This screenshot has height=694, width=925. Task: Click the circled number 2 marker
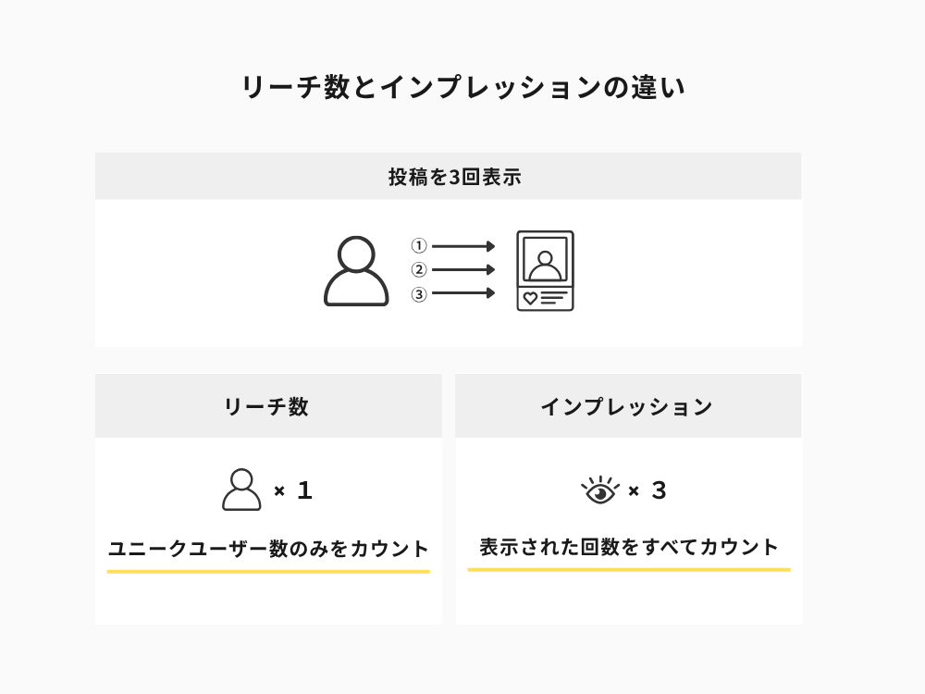pyautogui.click(x=419, y=269)
